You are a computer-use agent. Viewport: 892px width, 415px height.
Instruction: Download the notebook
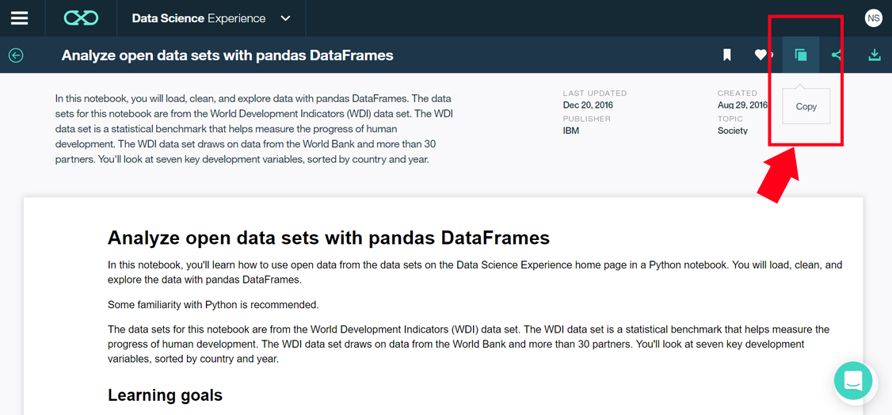click(873, 55)
